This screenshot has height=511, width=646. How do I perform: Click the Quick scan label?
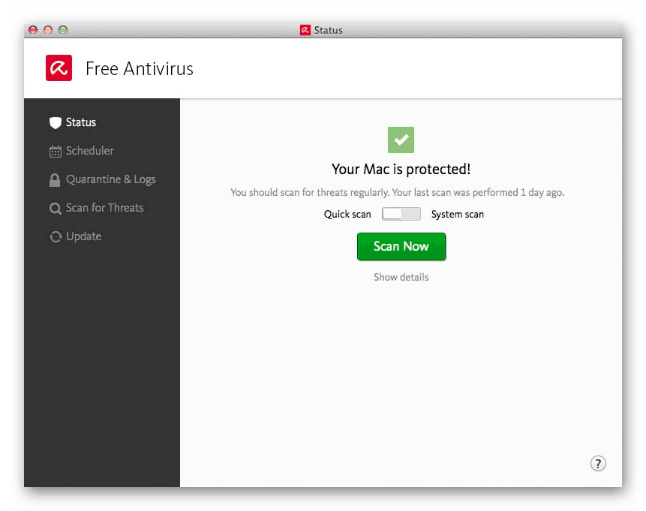347,214
